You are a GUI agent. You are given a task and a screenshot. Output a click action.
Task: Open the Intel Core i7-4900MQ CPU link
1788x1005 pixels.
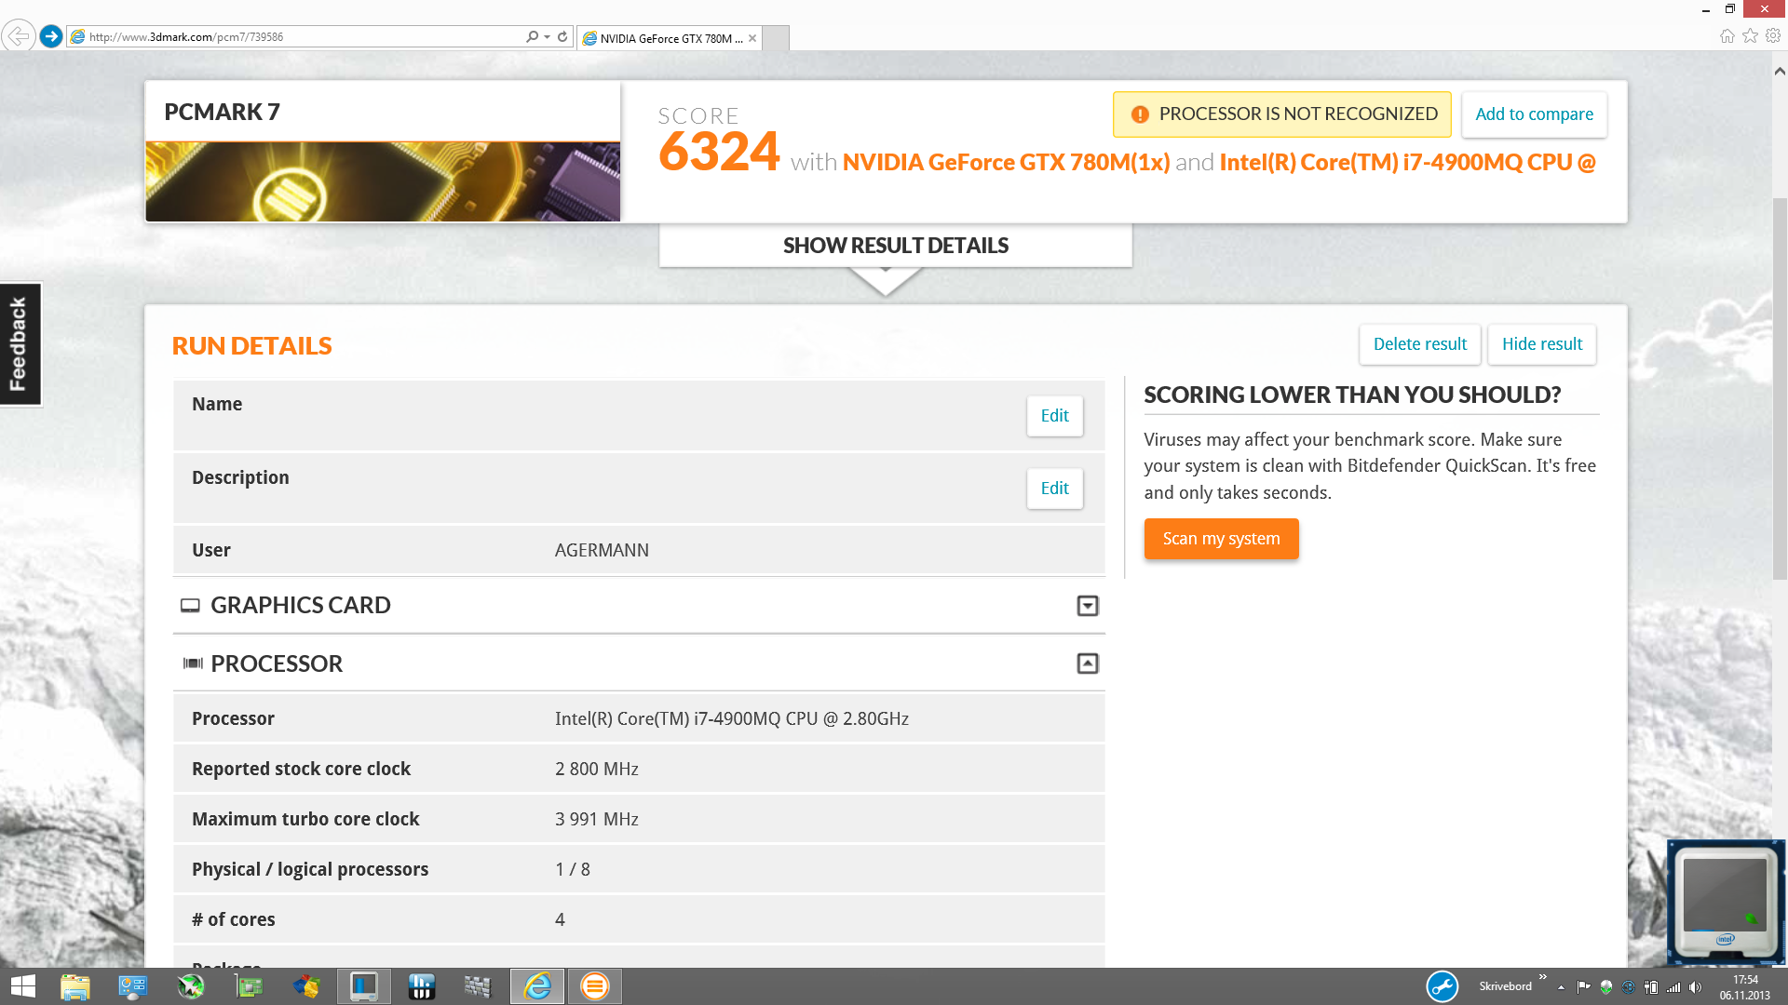[1407, 162]
